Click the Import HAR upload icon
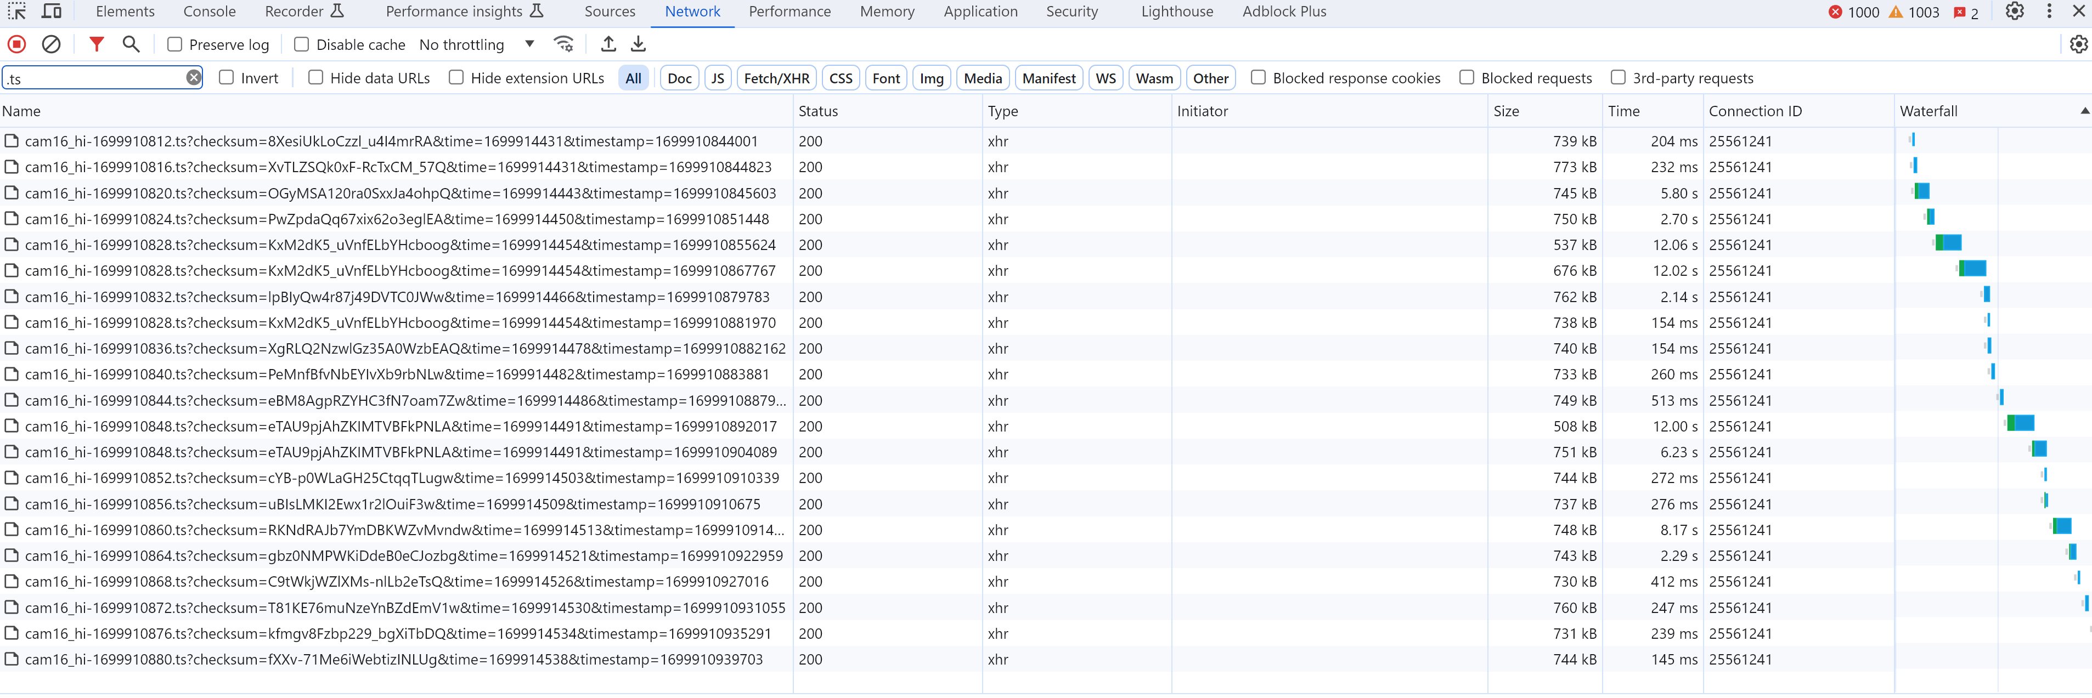The image size is (2092, 698). pos(608,44)
